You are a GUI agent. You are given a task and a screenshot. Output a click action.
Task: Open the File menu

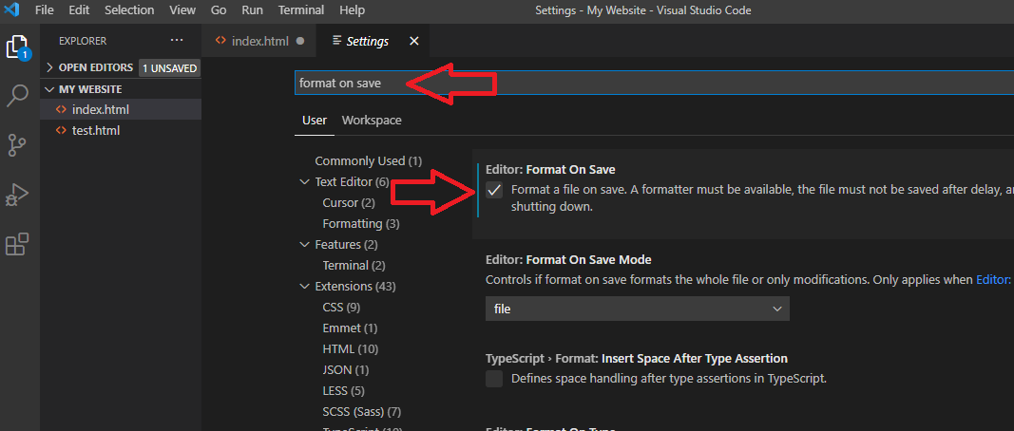coord(45,10)
